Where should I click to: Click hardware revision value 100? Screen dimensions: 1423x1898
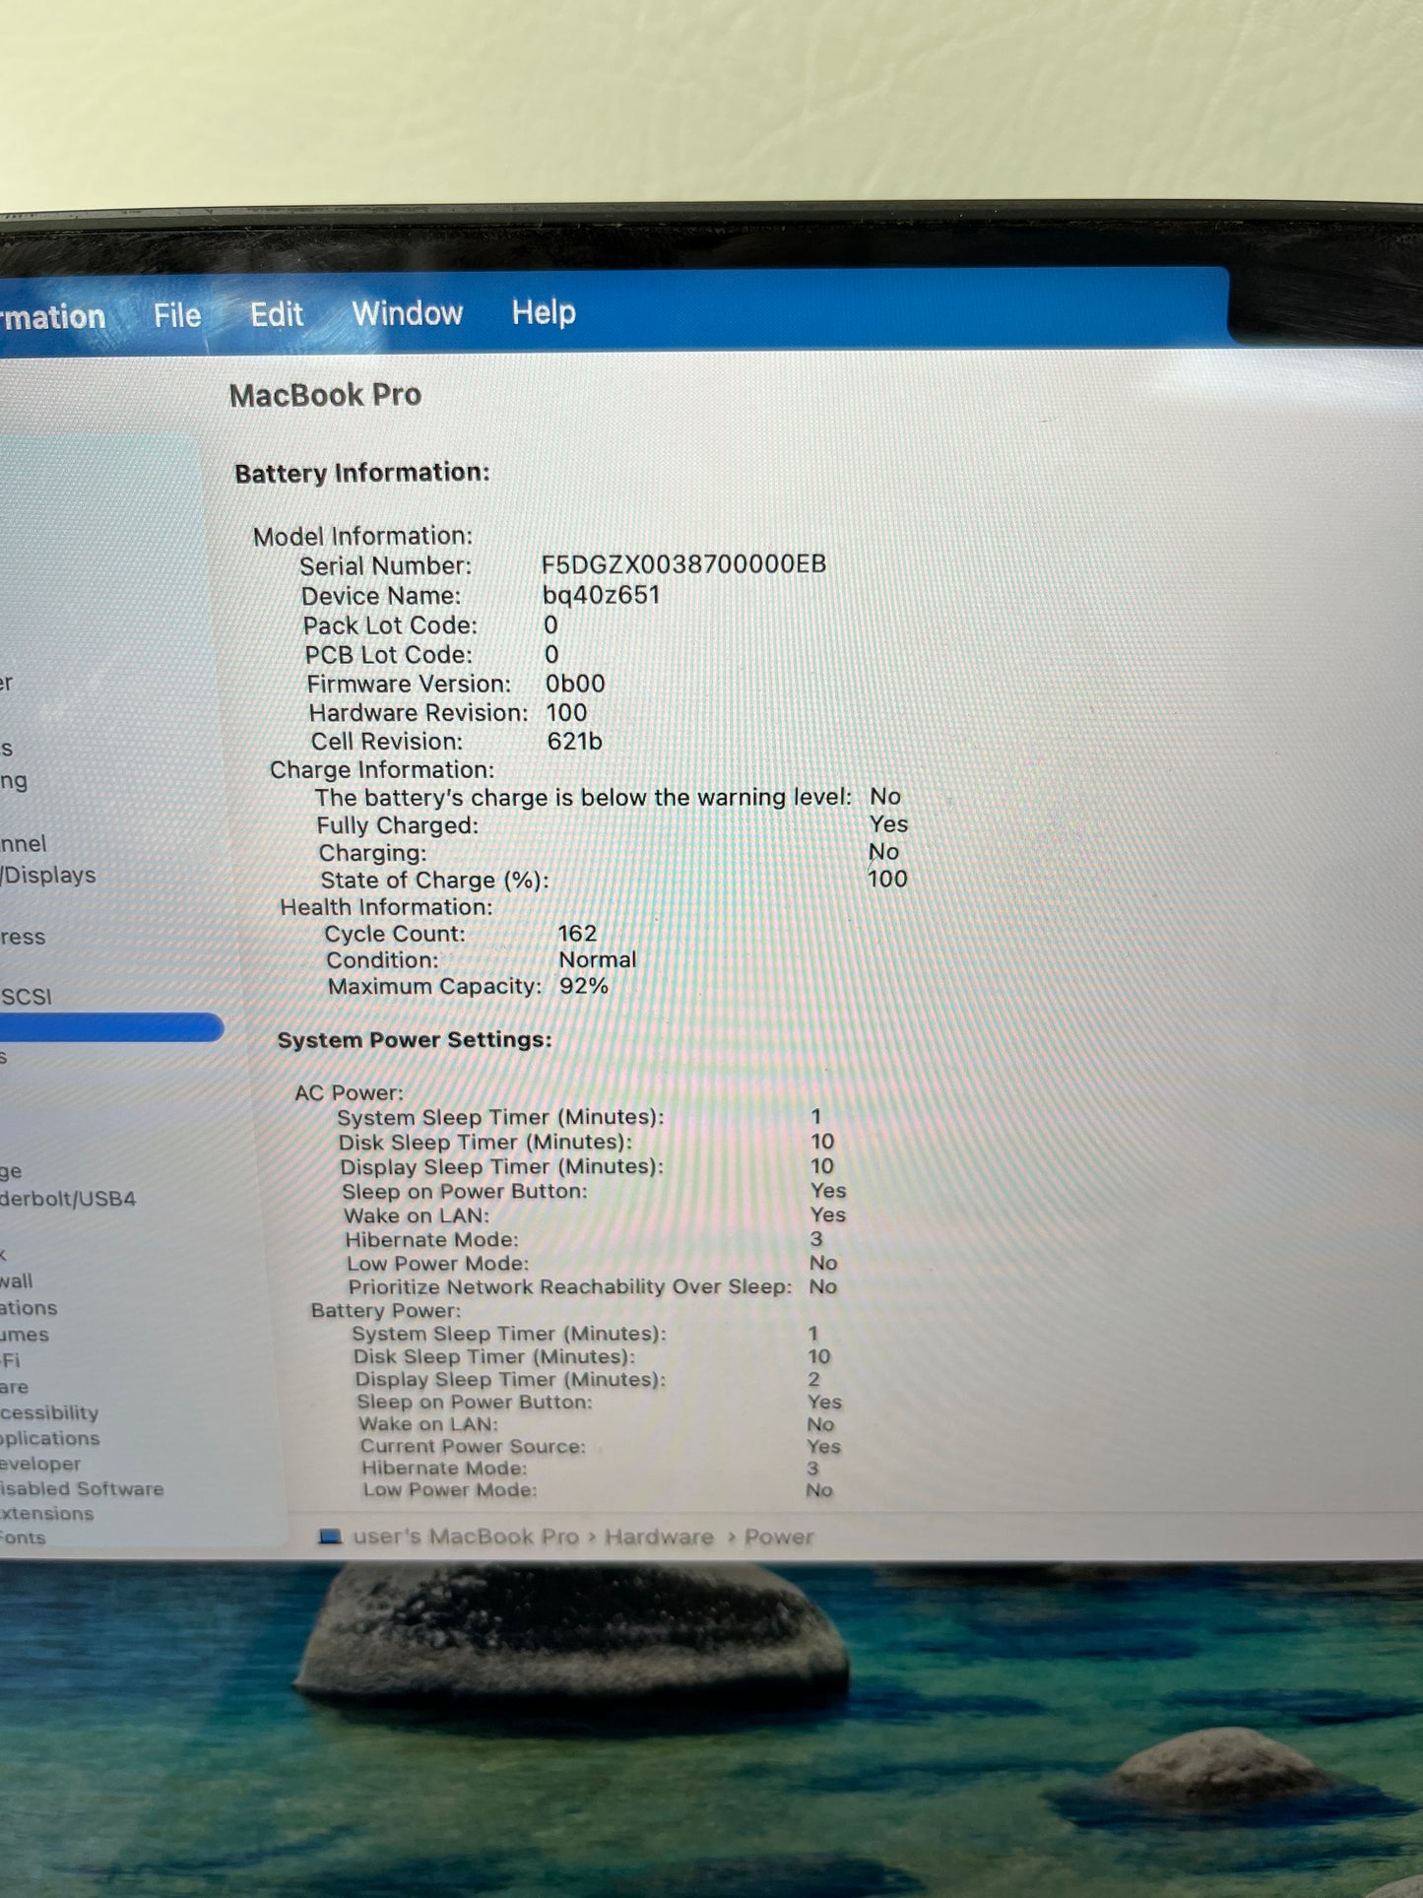tap(566, 712)
